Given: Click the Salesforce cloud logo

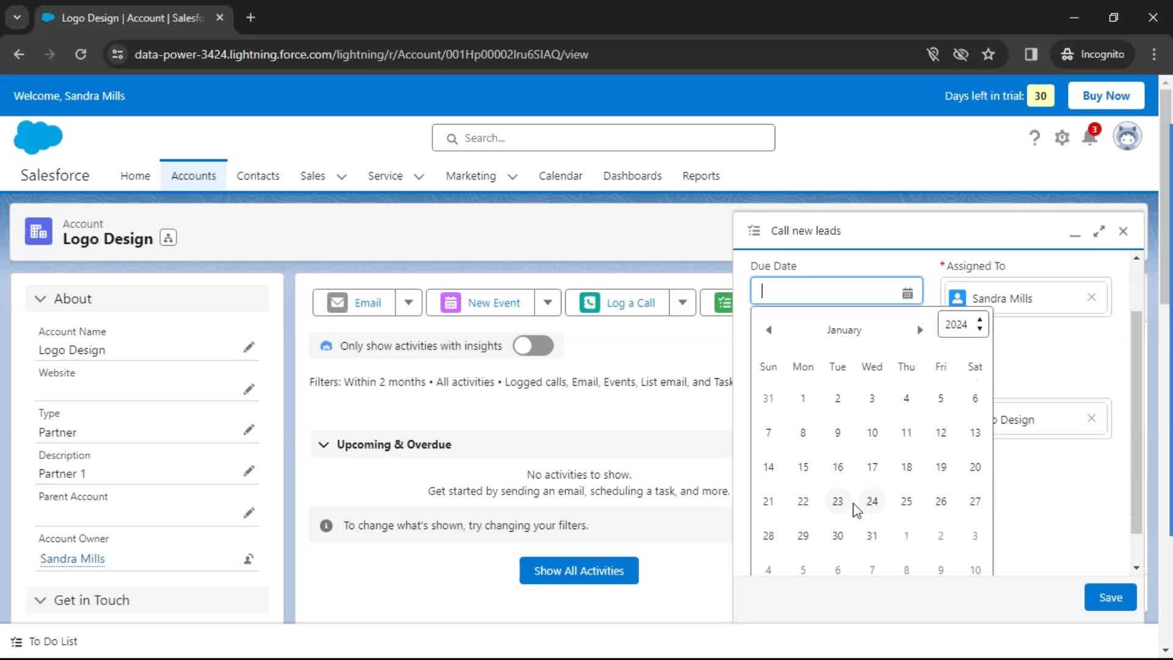Looking at the screenshot, I should pyautogui.click(x=38, y=137).
